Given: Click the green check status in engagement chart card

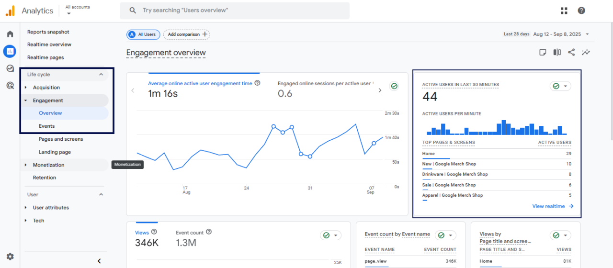Looking at the screenshot, I should coord(394,86).
